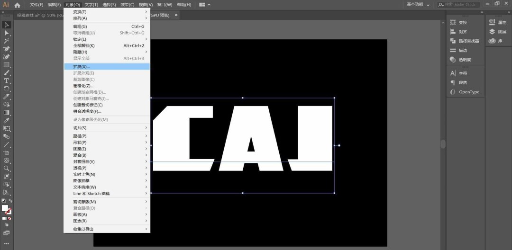This screenshot has height=250, width=512.
Task: Select the Zoom tool
Action: [7, 168]
